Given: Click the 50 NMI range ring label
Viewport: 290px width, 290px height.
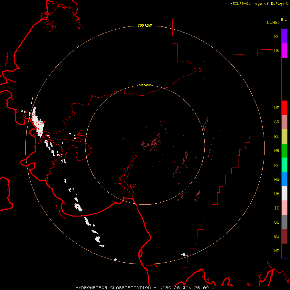Looking at the screenshot, I should 145,85.
